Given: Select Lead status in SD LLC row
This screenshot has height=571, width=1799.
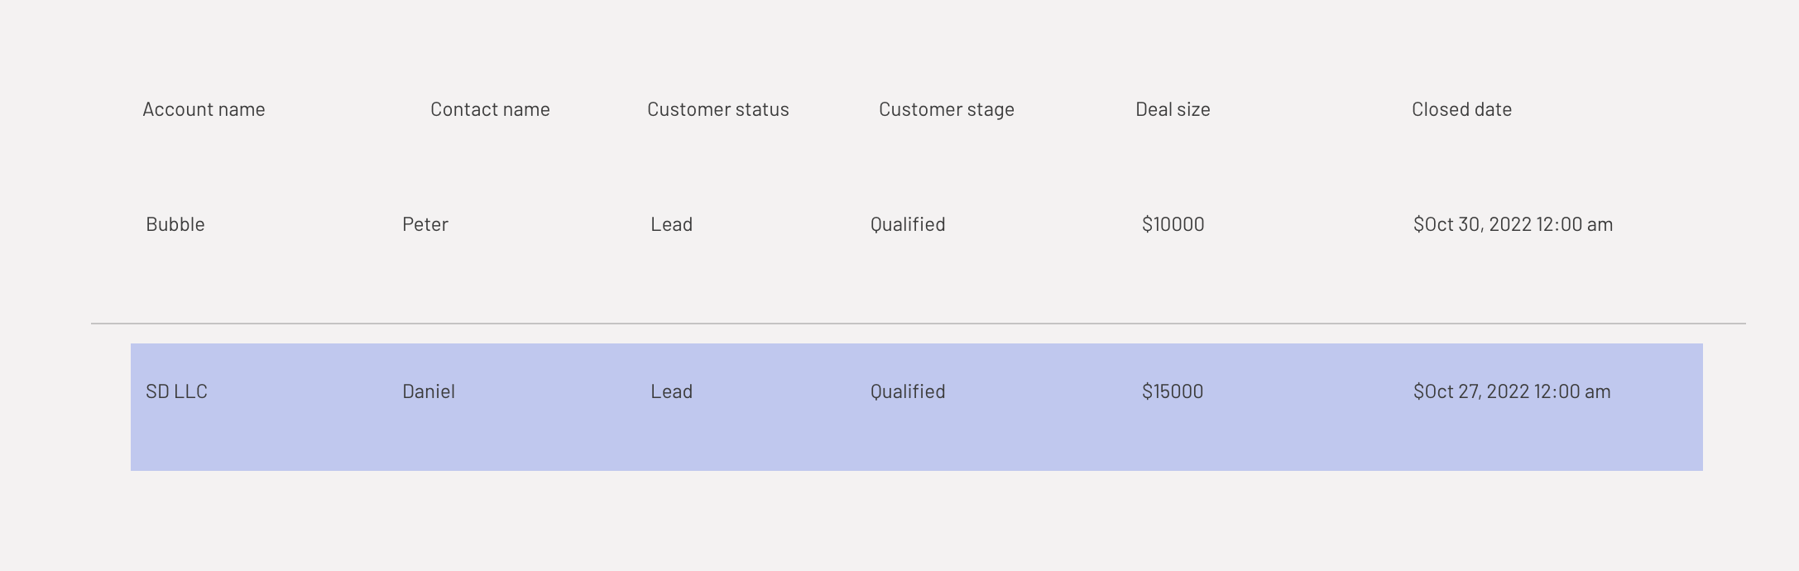Looking at the screenshot, I should click(x=671, y=391).
